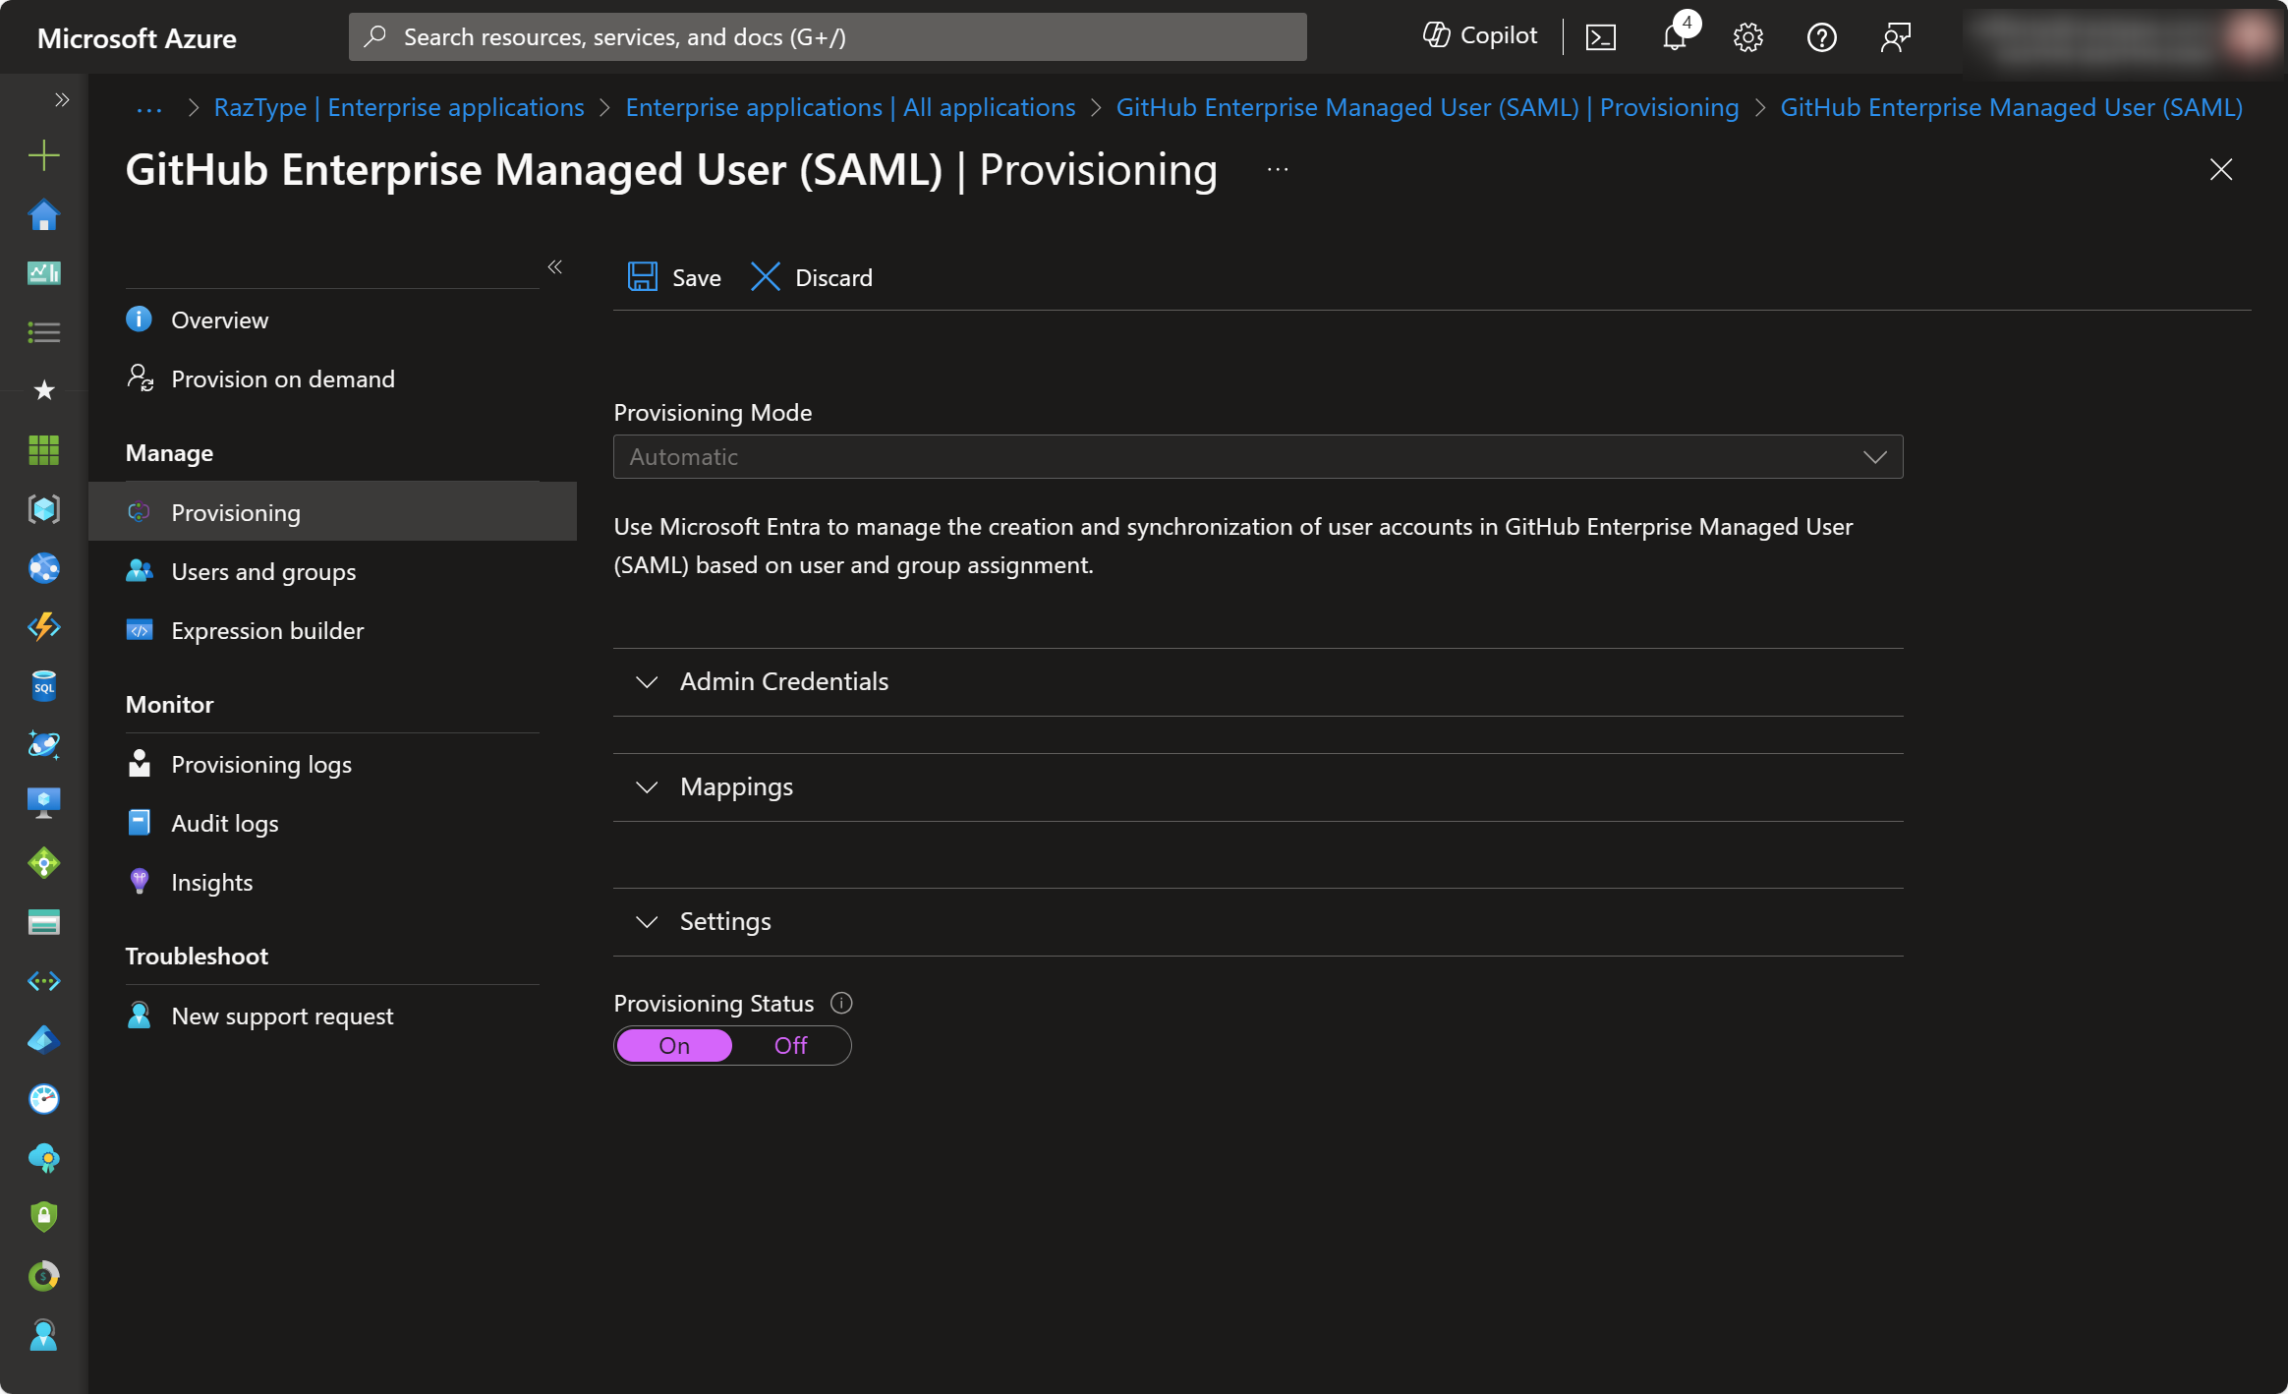
Task: Set Provisioning Status to Off
Action: pyautogui.click(x=790, y=1045)
